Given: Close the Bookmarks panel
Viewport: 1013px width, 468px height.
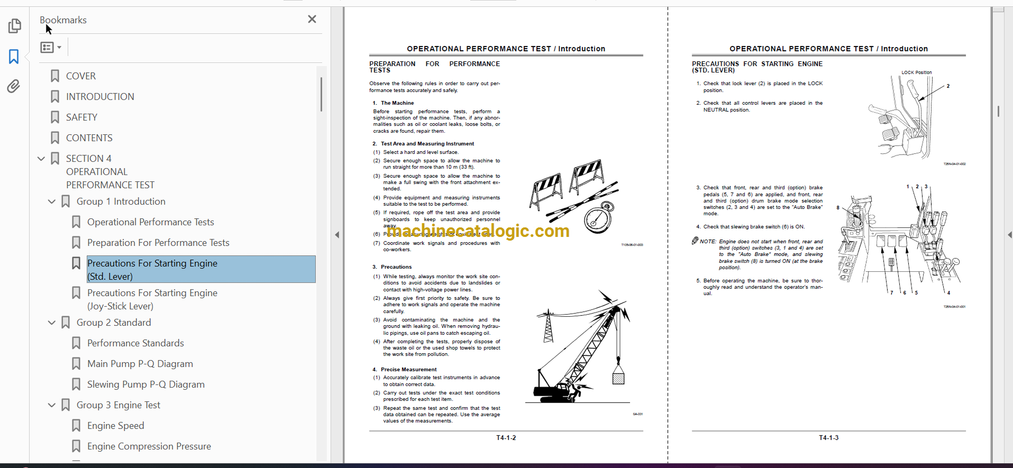Looking at the screenshot, I should [x=312, y=20].
